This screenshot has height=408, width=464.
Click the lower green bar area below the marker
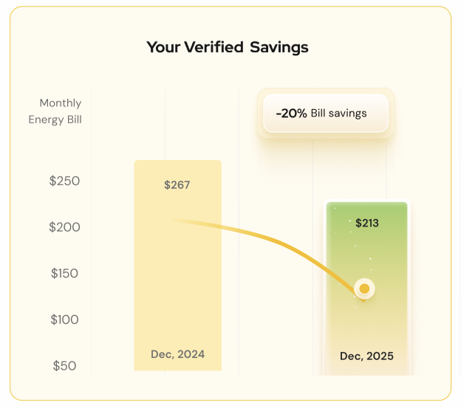pos(367,325)
